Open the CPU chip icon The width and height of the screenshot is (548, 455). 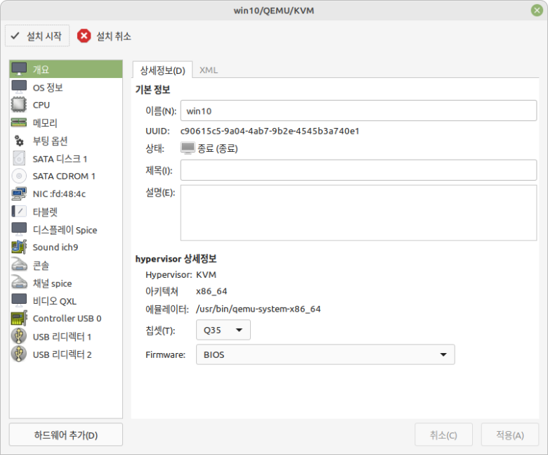19,105
